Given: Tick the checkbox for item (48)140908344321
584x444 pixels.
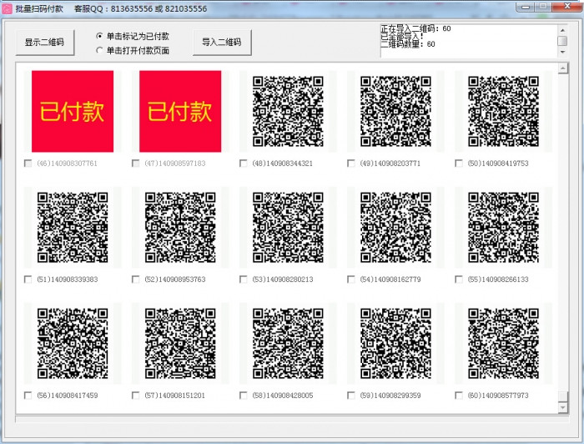Looking at the screenshot, I should click(x=244, y=163).
